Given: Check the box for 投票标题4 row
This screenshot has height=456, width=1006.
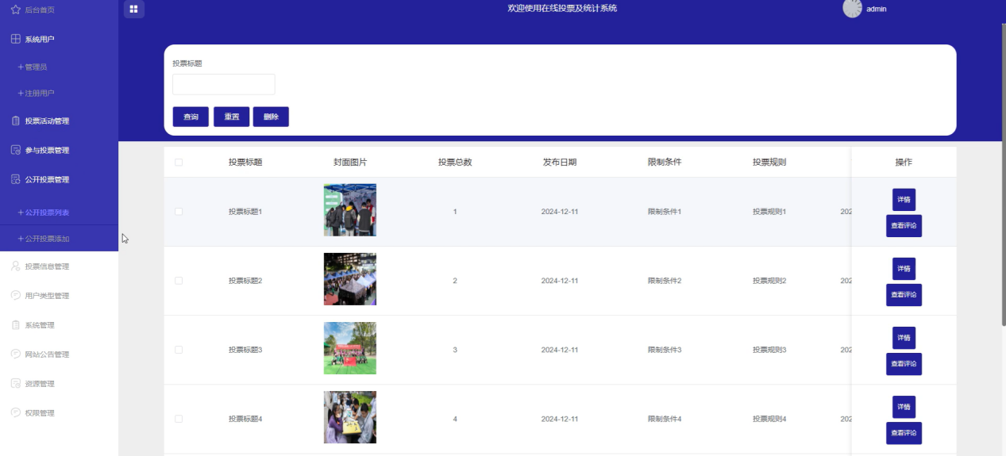Looking at the screenshot, I should (179, 419).
